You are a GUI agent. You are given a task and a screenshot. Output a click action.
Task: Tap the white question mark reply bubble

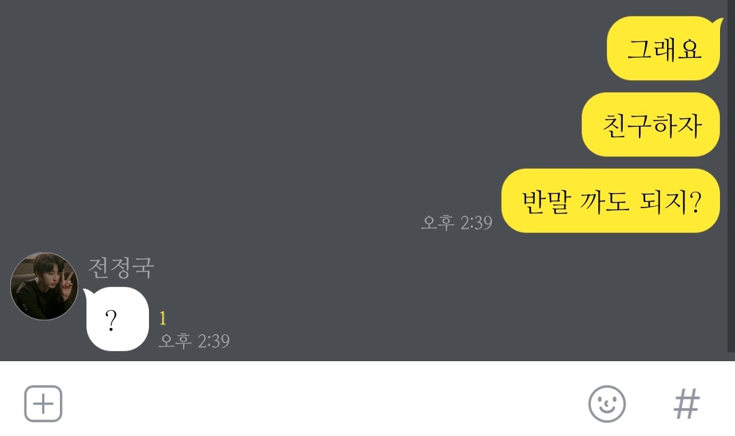point(117,320)
